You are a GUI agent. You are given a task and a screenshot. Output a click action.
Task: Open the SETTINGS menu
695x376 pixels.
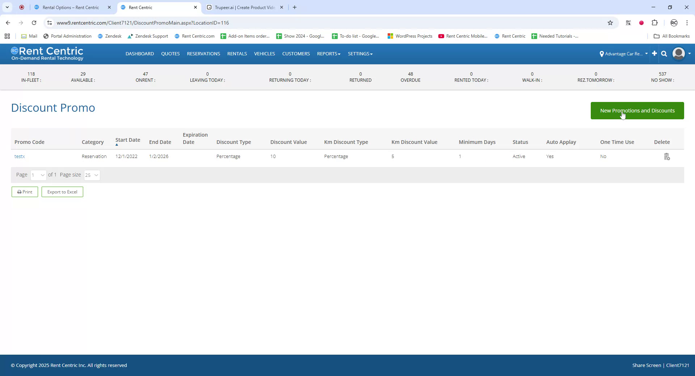[x=359, y=54]
